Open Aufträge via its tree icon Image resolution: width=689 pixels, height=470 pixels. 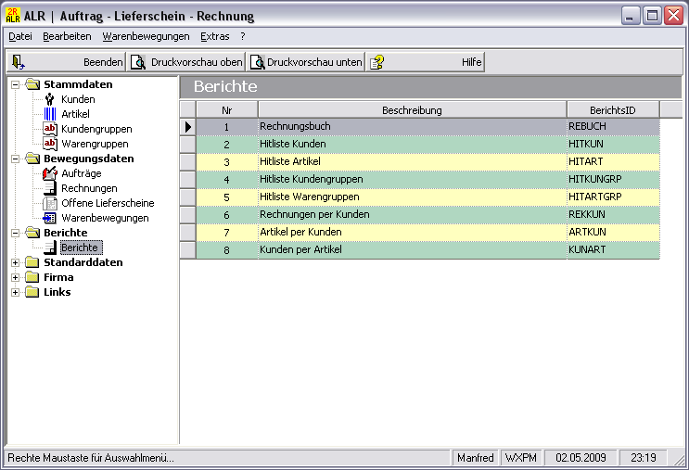(x=50, y=173)
